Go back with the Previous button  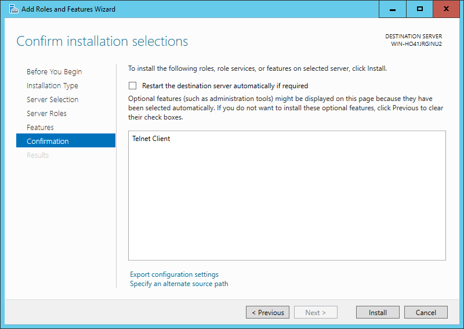click(267, 312)
